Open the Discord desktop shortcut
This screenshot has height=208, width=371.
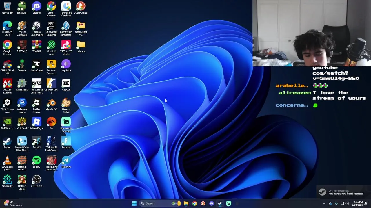tap(37, 8)
